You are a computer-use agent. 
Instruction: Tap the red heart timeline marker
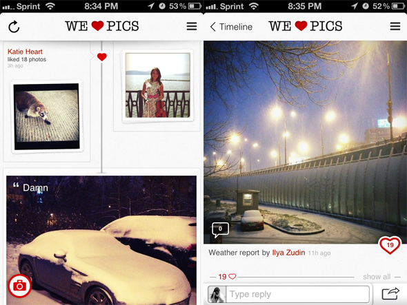tap(102, 56)
